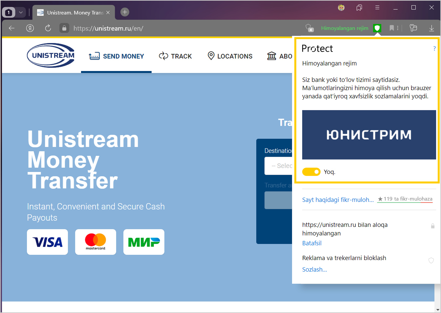Click the address bar URL field
Image resolution: width=441 pixels, height=313 pixels.
[x=184, y=28]
